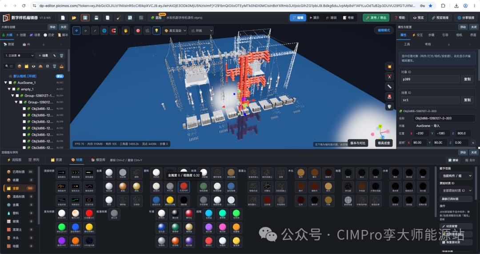Open the 真实渲染 render mode dropdown
The width and height of the screenshot is (480, 254).
pyautogui.click(x=174, y=31)
